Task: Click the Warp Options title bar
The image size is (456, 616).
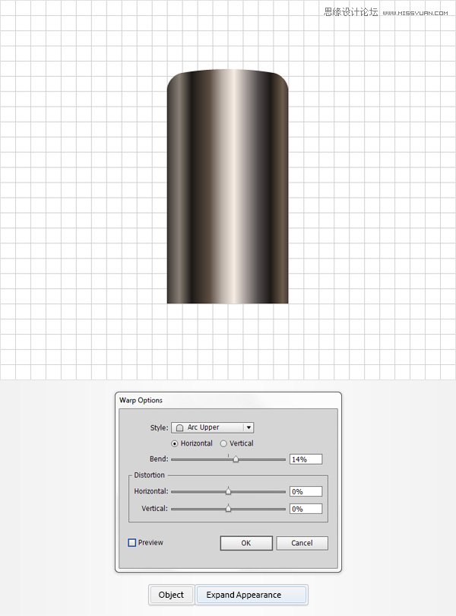Action: tap(228, 400)
